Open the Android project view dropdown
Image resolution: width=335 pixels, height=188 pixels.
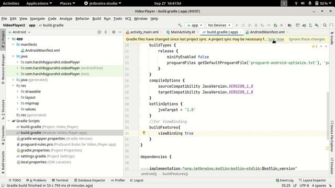click(19, 32)
